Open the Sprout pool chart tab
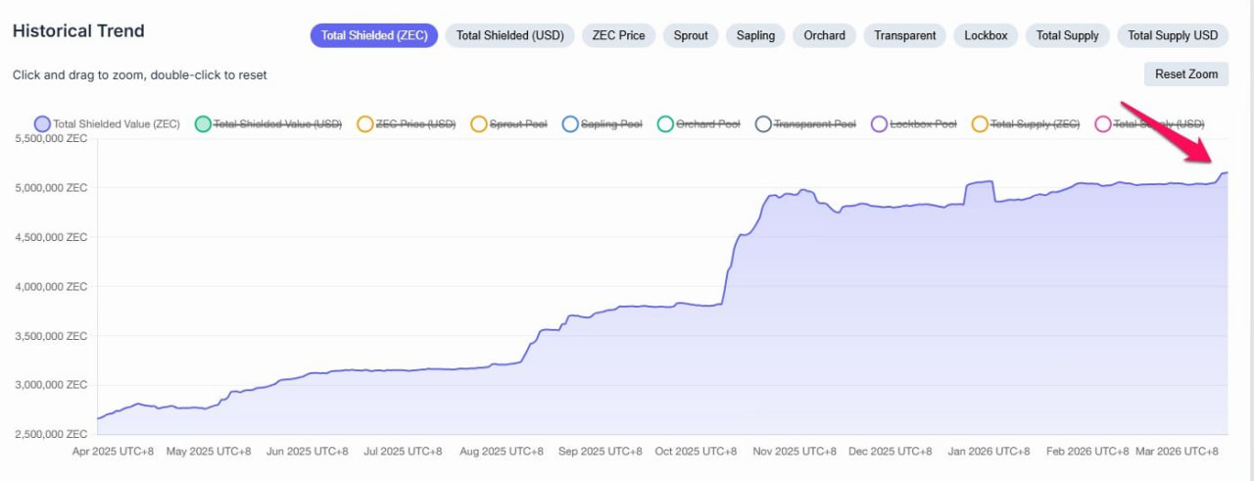The image size is (1254, 481). [x=691, y=35]
